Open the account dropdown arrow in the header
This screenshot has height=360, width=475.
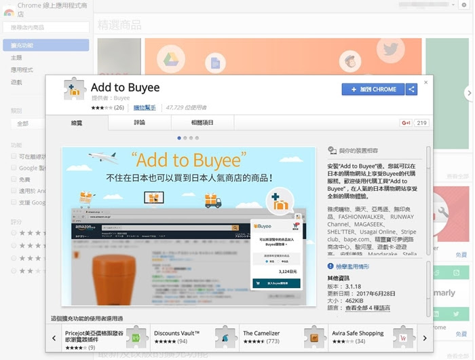click(453, 5)
